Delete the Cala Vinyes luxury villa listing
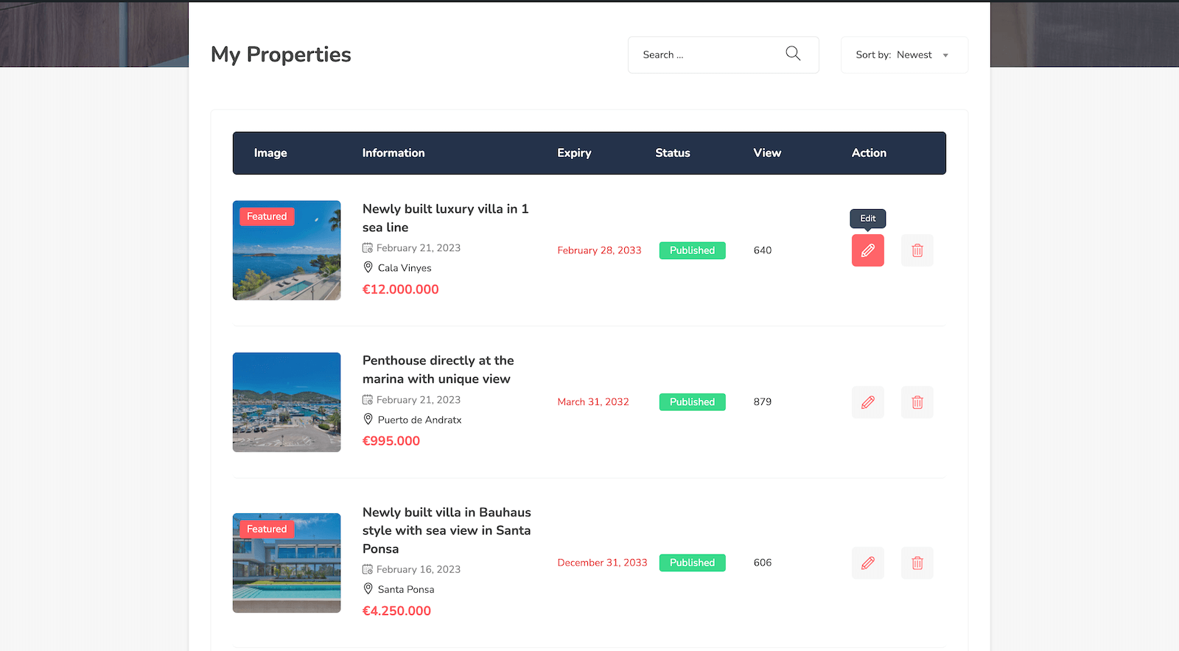The image size is (1179, 651). click(917, 250)
